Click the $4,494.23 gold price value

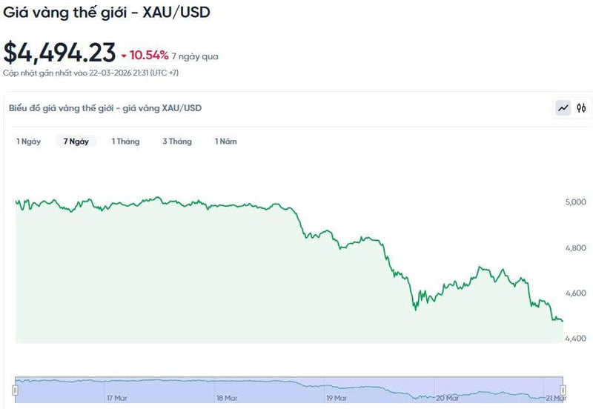point(59,53)
